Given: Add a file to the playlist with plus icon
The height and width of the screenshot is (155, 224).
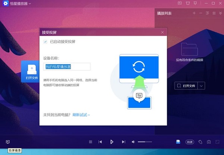Looking at the screenshot, I should tap(194, 13).
